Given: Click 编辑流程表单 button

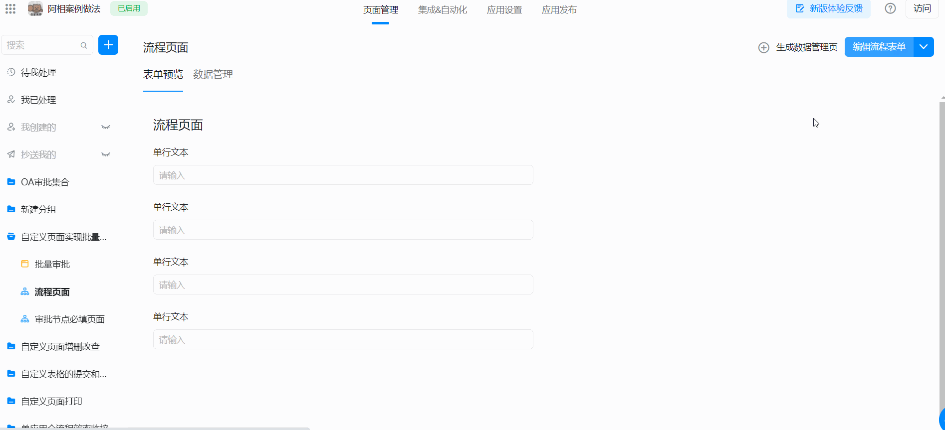Looking at the screenshot, I should pos(879,47).
